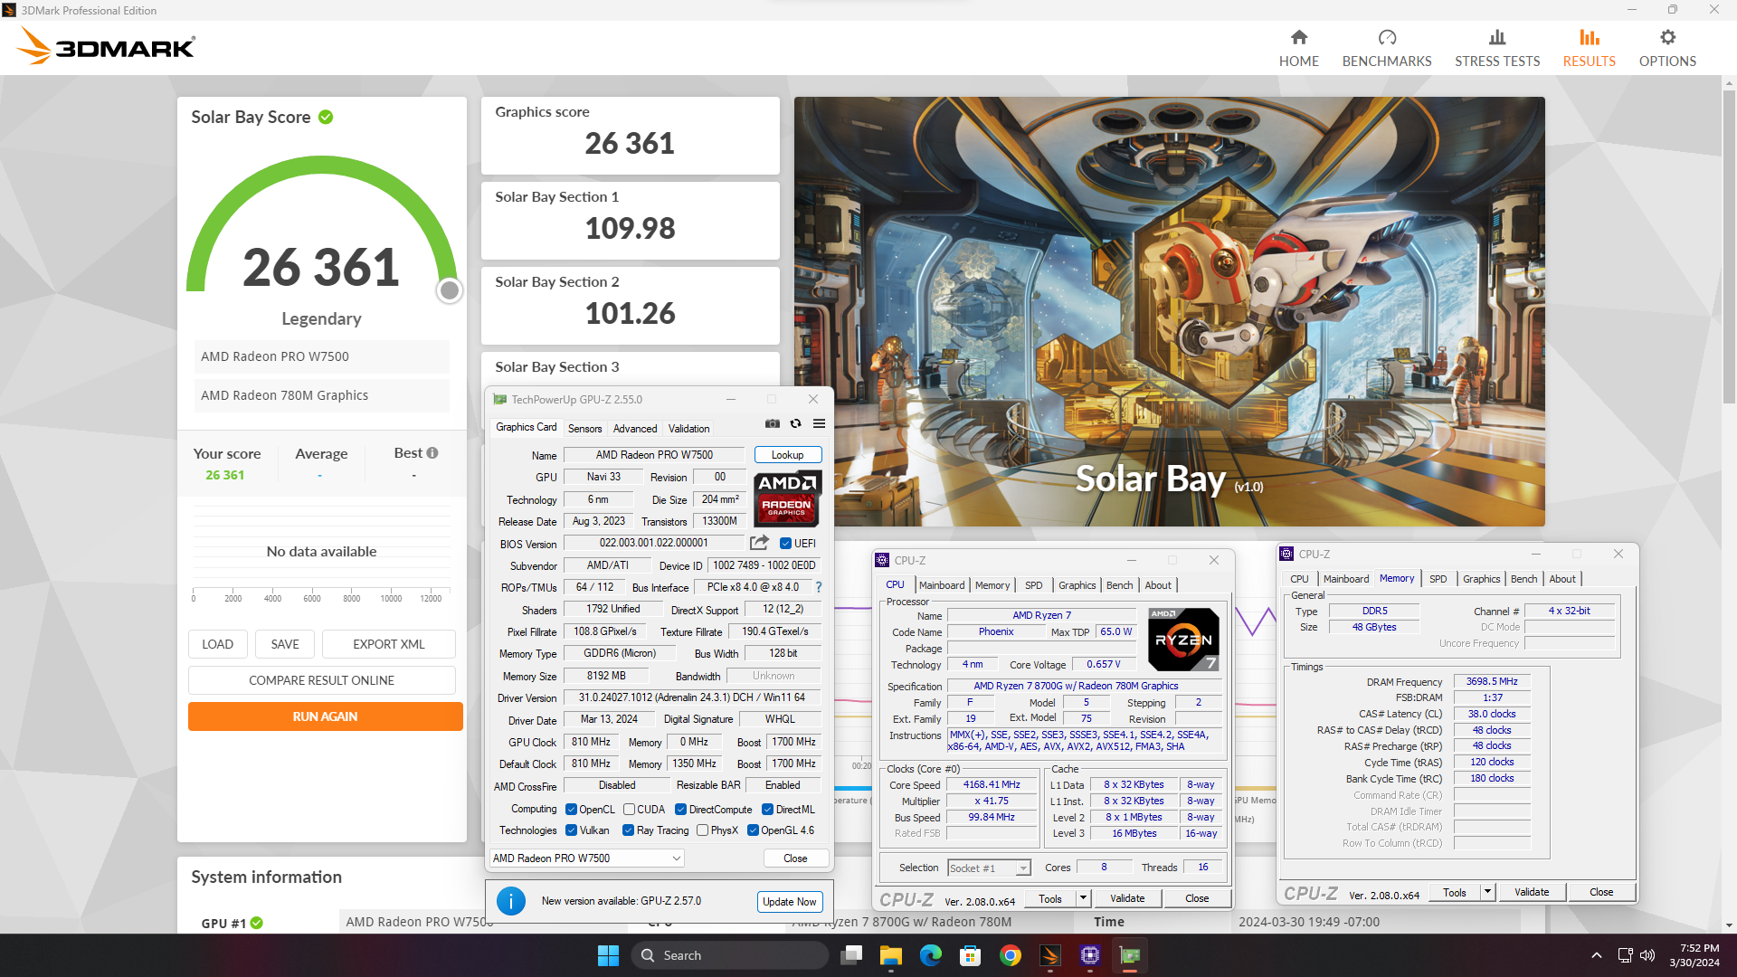
Task: Open the HOME section in 3DMark
Action: point(1298,48)
